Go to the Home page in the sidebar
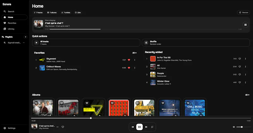 coord(14,17)
